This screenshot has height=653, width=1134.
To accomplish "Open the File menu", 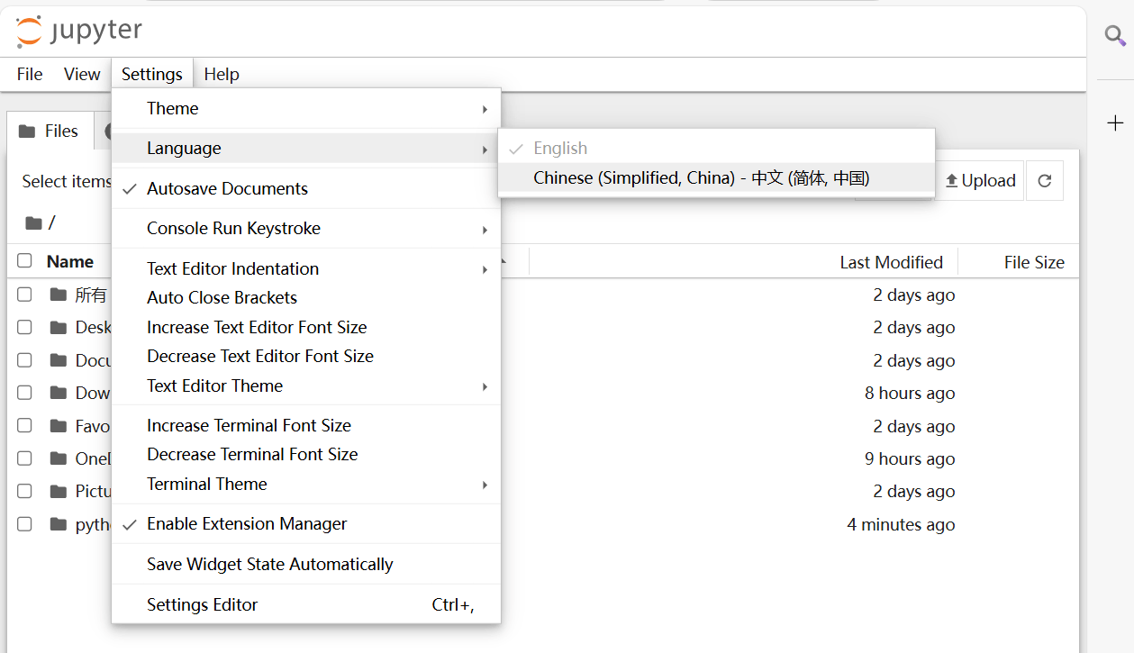I will click(x=30, y=75).
